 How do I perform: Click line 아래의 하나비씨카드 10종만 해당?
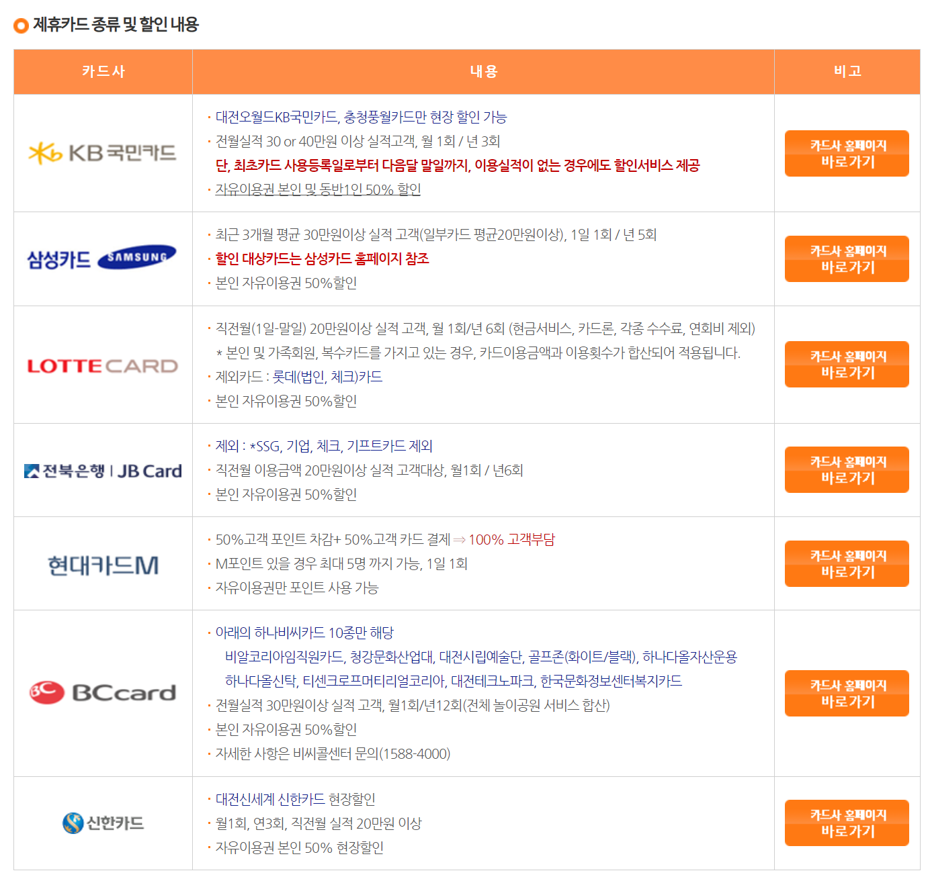[304, 633]
